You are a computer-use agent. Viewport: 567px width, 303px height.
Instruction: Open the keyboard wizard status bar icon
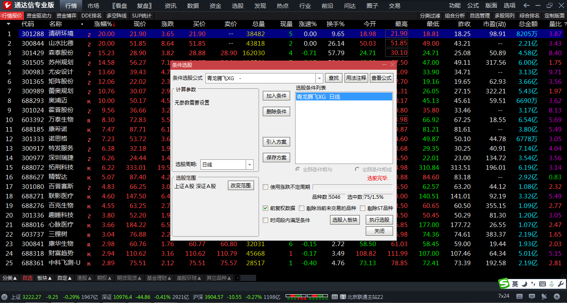point(519,296)
